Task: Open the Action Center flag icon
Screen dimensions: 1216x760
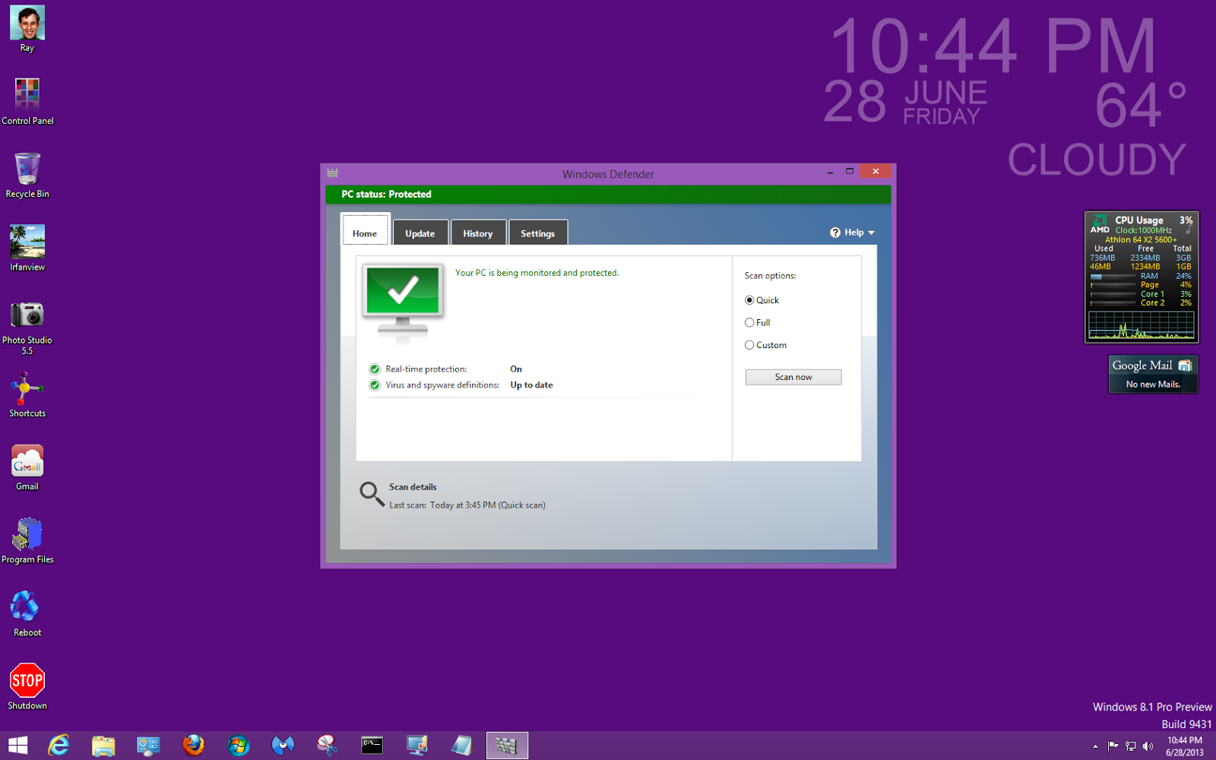Action: click(x=1113, y=746)
